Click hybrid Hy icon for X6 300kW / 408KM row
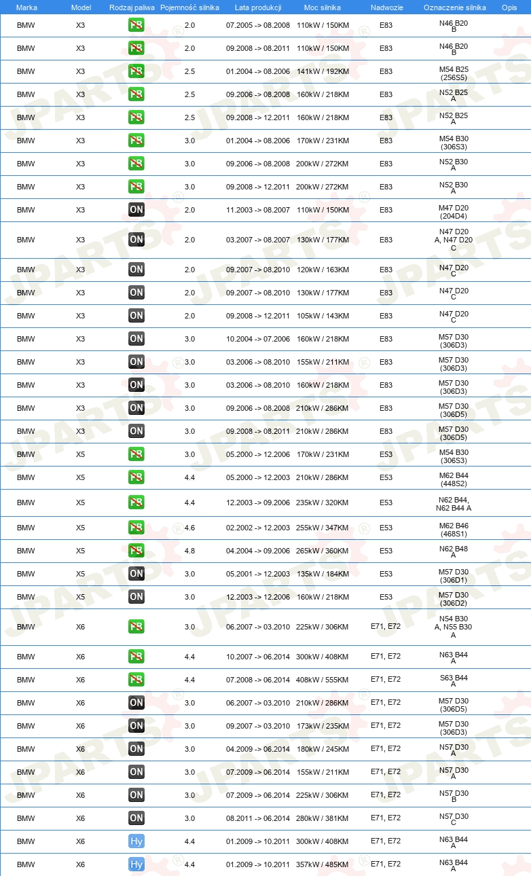The height and width of the screenshot is (876, 531). point(136,841)
